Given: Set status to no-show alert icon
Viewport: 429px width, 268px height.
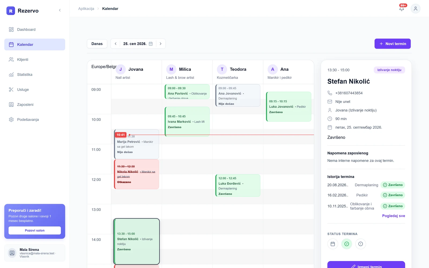Looking at the screenshot, I should tap(361, 244).
